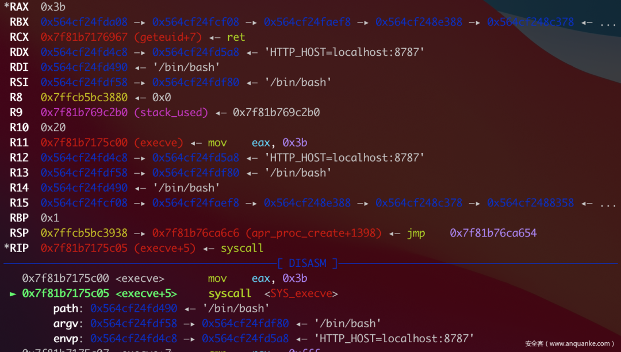Click the www.anquanke.com watermark
The image size is (621, 352).
point(569,344)
